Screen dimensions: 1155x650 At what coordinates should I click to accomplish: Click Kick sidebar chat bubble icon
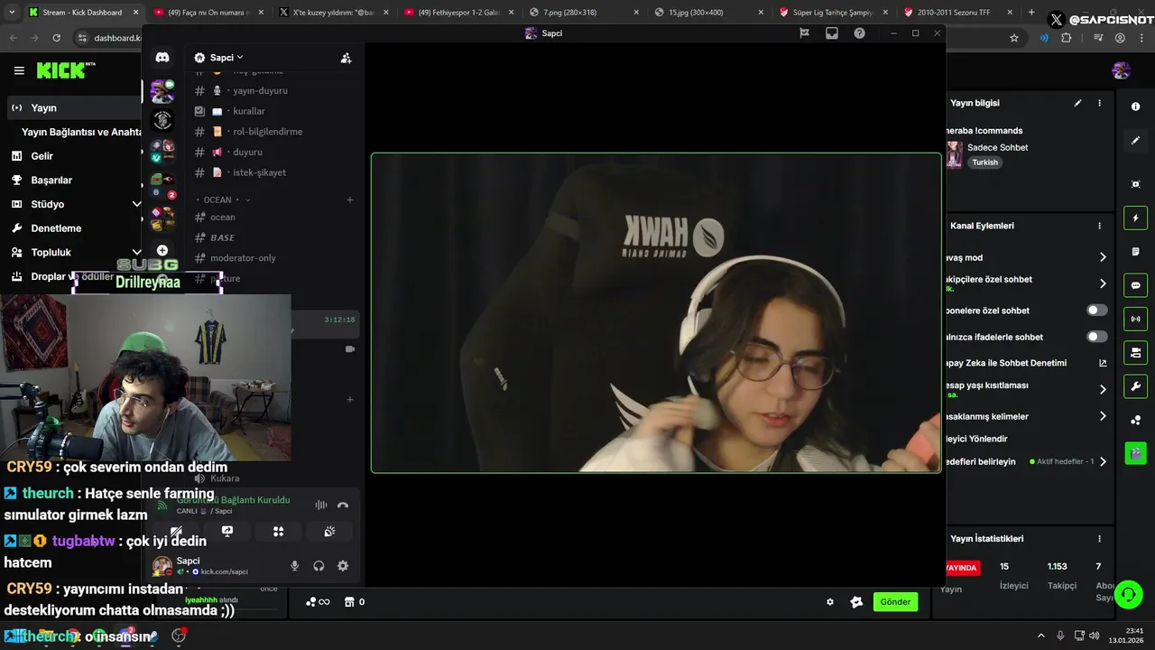point(1135,285)
